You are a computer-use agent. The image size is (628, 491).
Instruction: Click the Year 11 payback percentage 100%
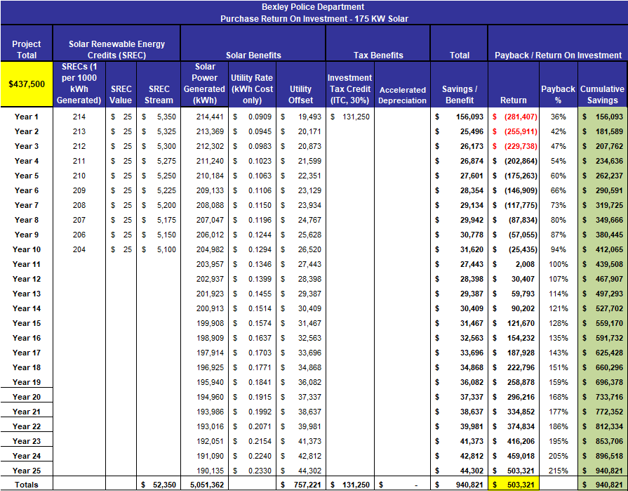pos(559,264)
